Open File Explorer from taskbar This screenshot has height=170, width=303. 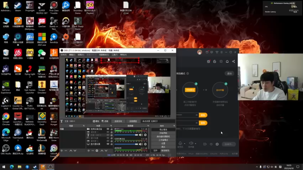tap(19, 167)
